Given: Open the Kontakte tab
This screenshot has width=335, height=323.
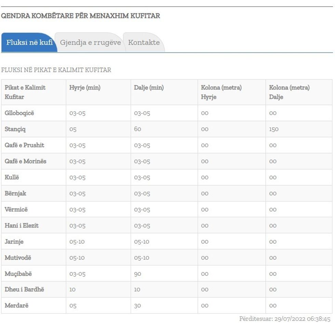Looking at the screenshot, I should 144,43.
